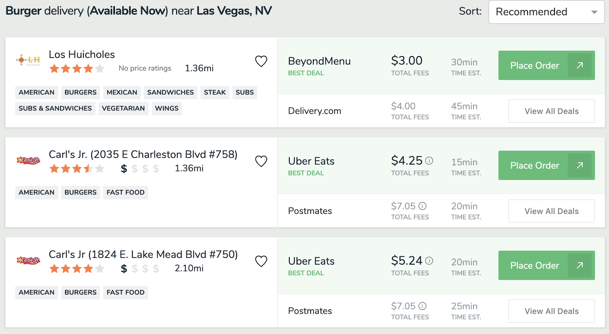Open the Recommended sort dropdown

546,12
